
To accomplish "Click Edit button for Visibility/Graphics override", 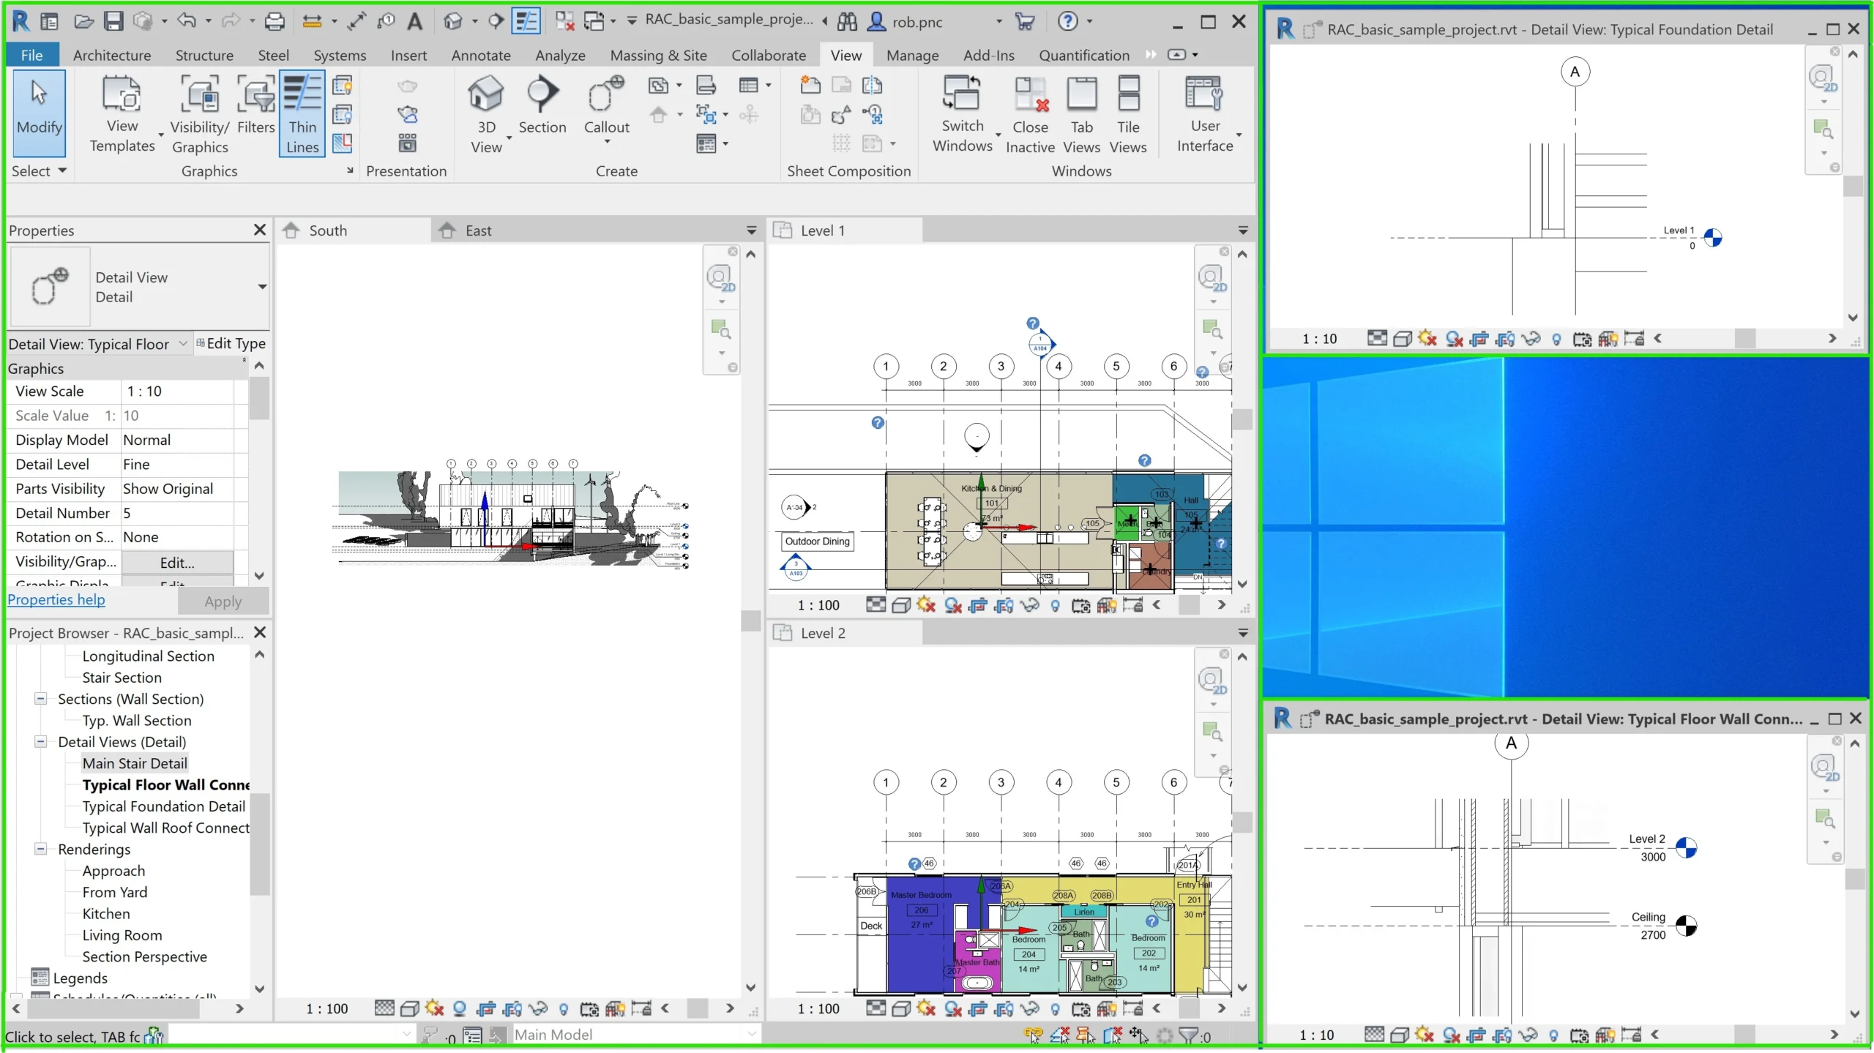I will click(x=177, y=563).
